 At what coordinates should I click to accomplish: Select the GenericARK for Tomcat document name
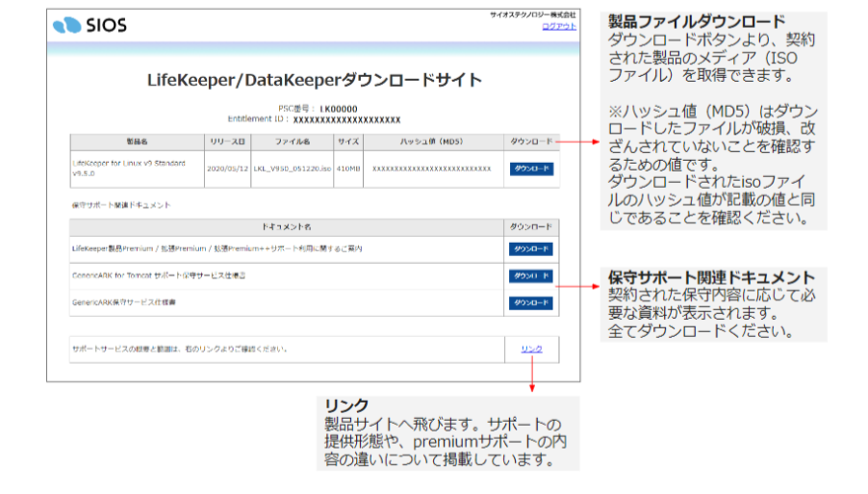tap(159, 275)
